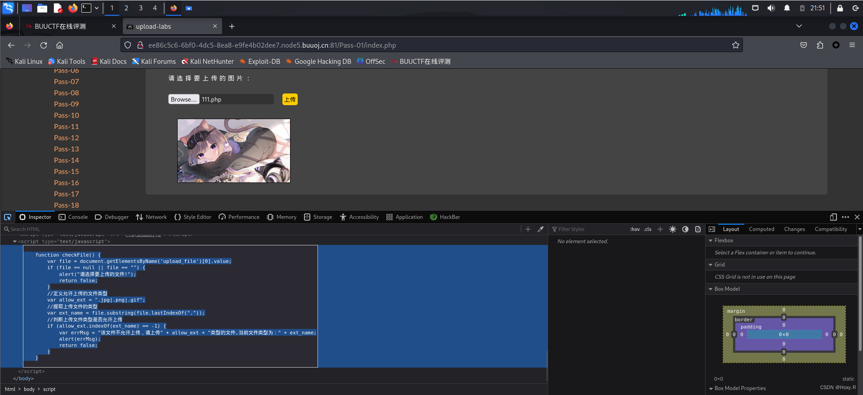Toggle light color scheme simulation
This screenshot has width=863, height=395.
click(673, 229)
